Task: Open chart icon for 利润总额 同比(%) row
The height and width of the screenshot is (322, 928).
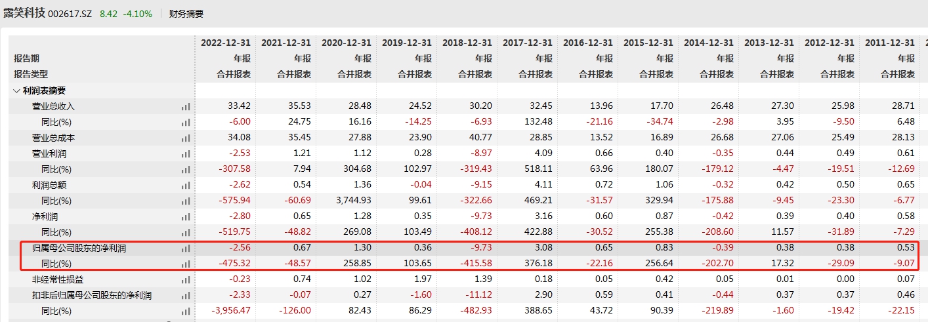Action: click(186, 201)
